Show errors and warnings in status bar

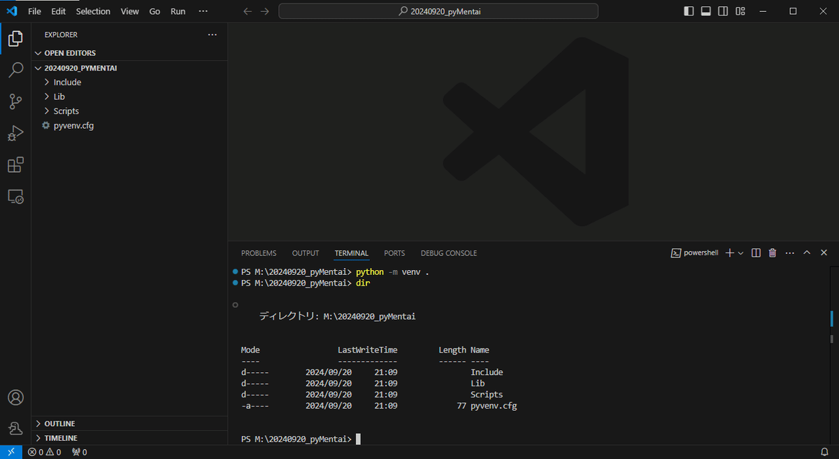click(x=45, y=452)
